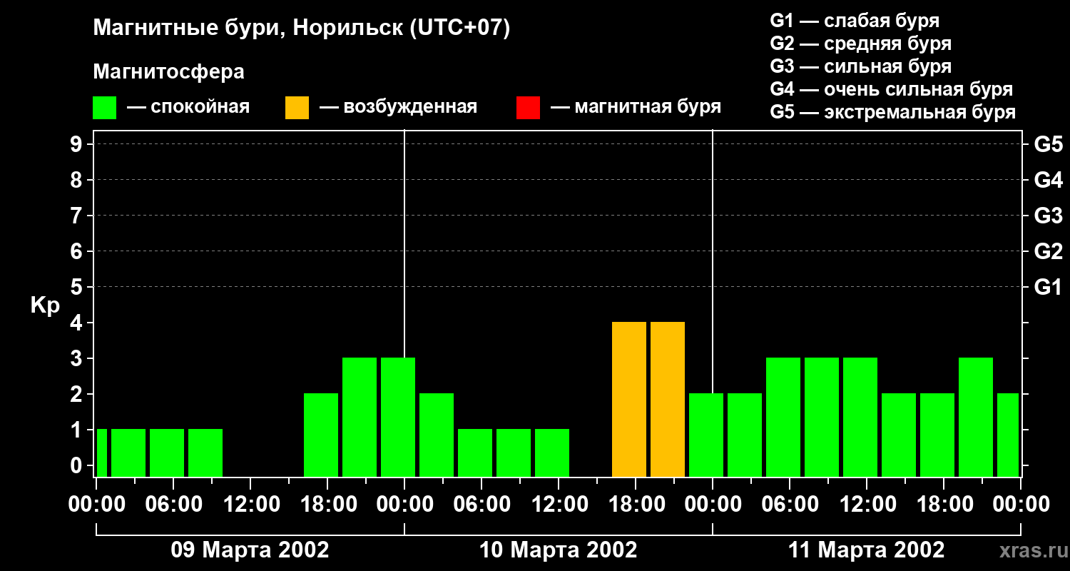
Task: Select the 'G4 — очень сильная буря' legend line
Action: (x=892, y=89)
